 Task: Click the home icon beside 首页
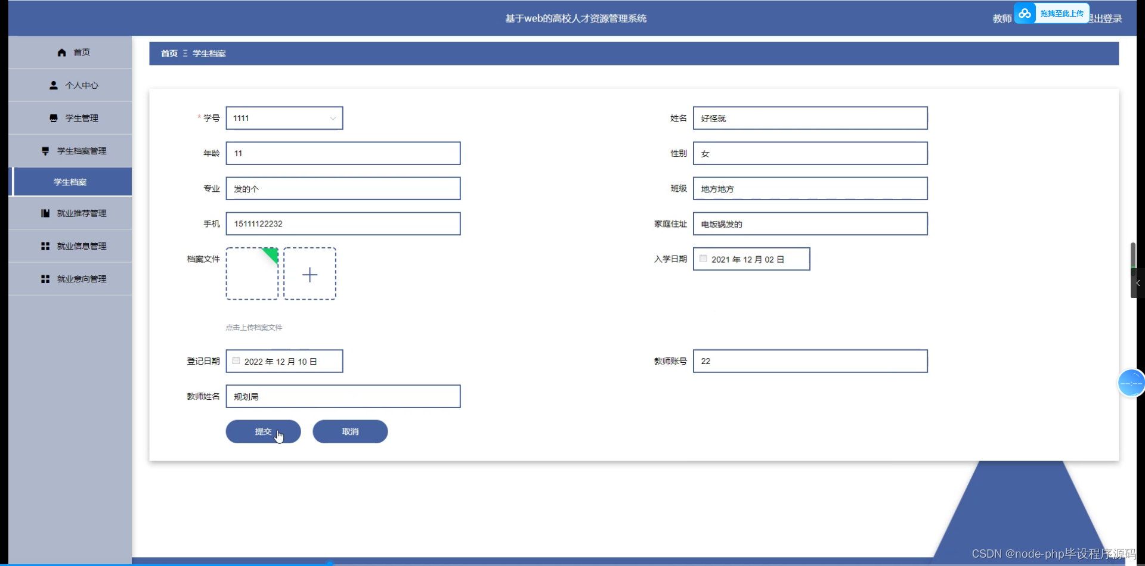(x=61, y=52)
